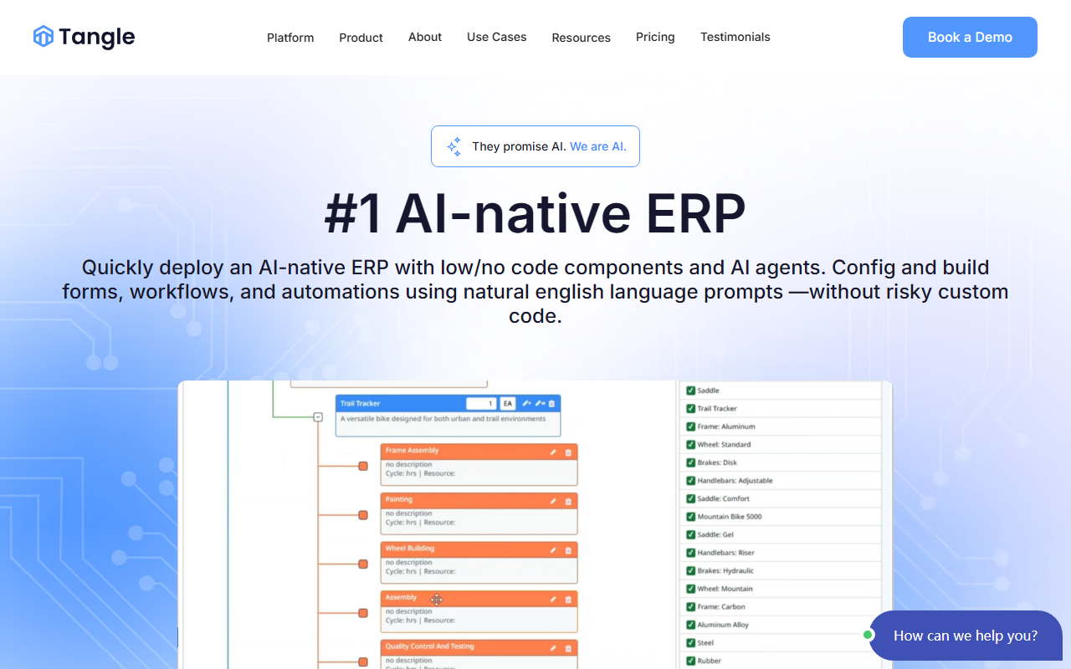Toggle the Aluminum Alloy checkbox
Screen dimensions: 1071x669
point(690,625)
